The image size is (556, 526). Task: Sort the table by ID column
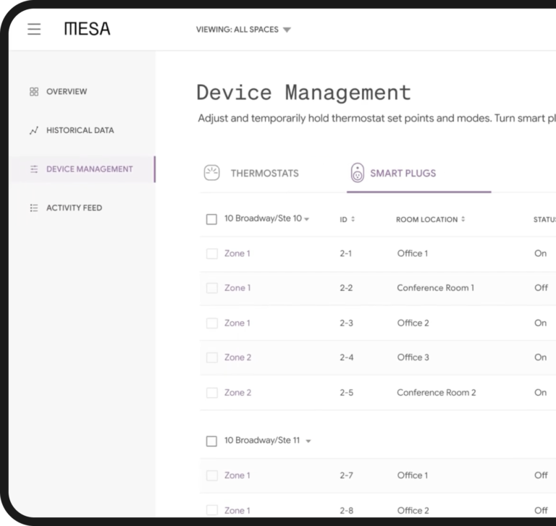[347, 219]
